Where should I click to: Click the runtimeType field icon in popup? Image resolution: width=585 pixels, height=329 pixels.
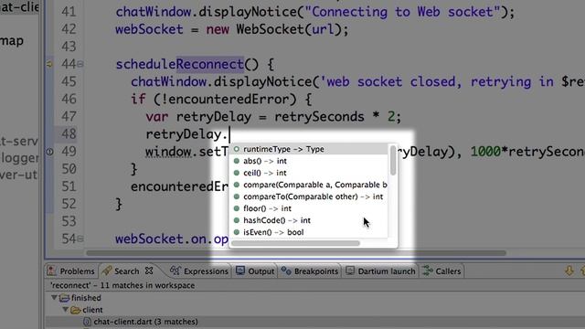(x=236, y=149)
